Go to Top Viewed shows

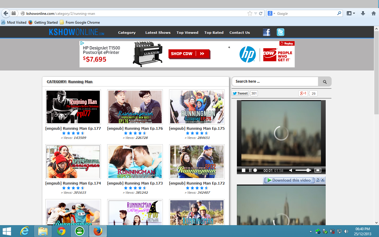187,33
